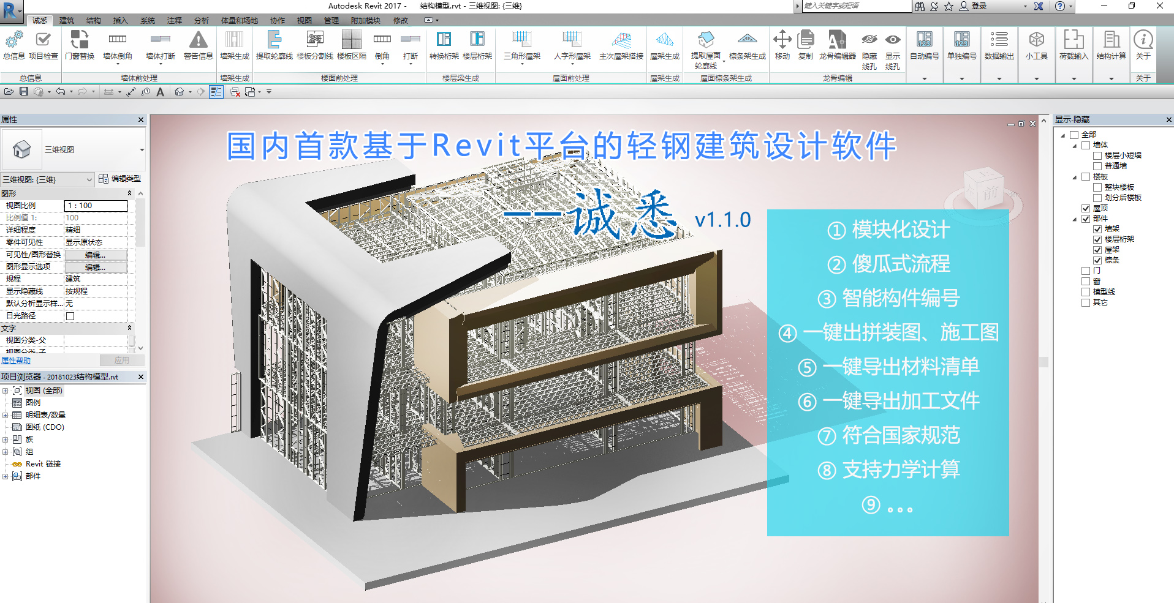Click the 视图比例 1:100 scale field
Viewport: 1174px width, 603px height.
coord(96,206)
